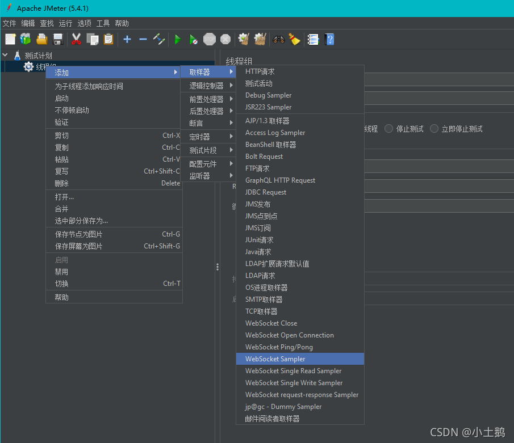514x443 pixels.
Task: Click the Open file folder icon
Action: pyautogui.click(x=41, y=39)
